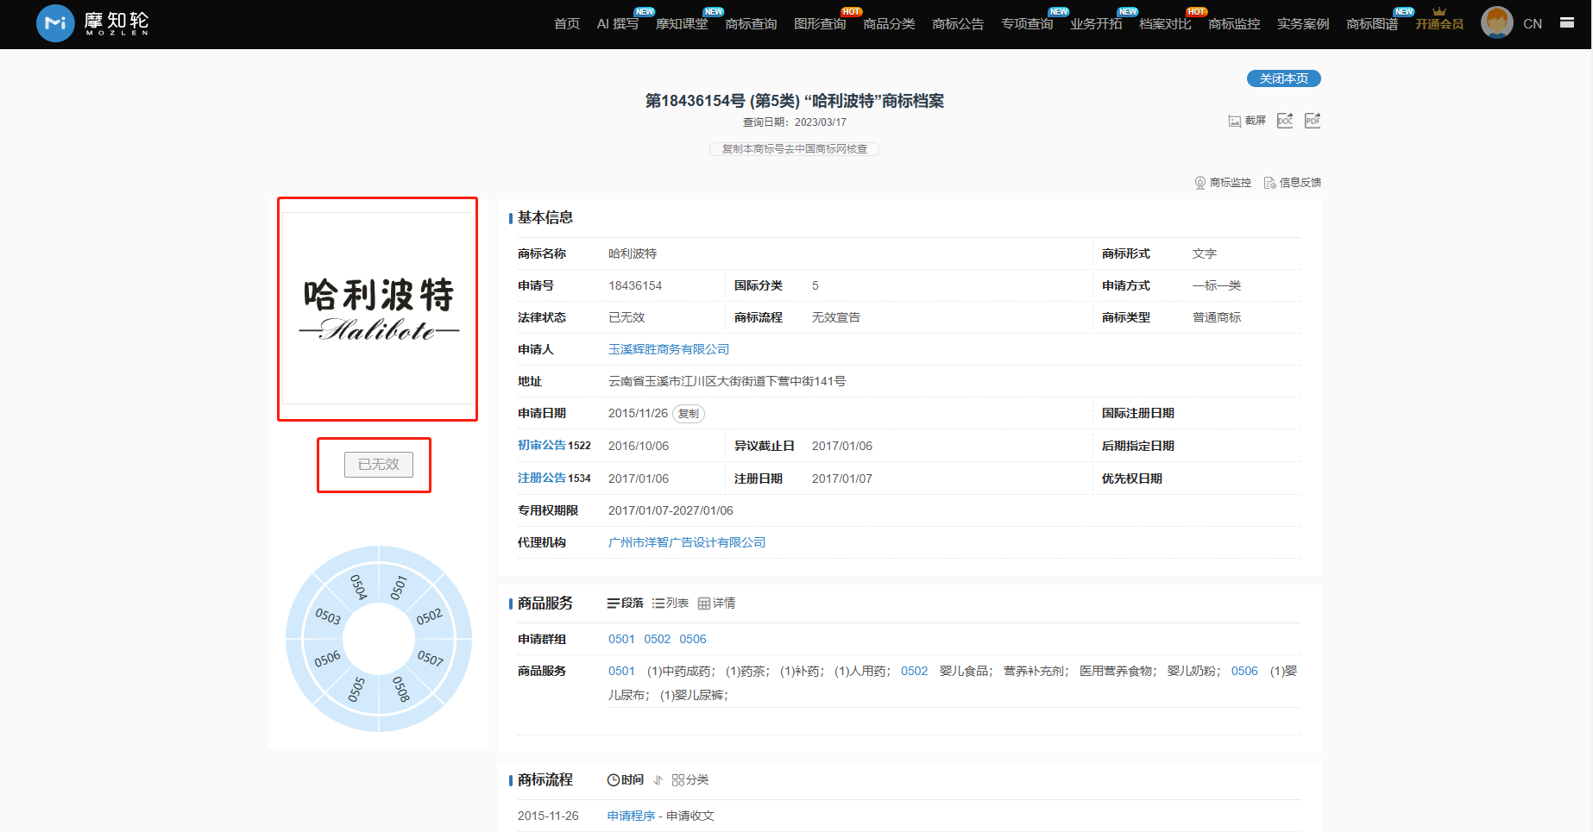
Task: Sort trademark process by time
Action: [626, 780]
